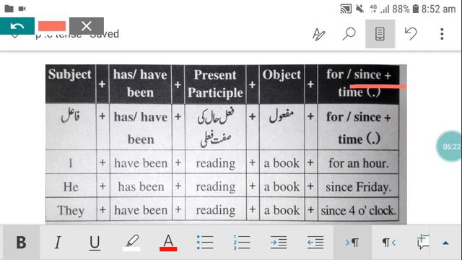Select the 'since Friday.' cell

pos(358,186)
